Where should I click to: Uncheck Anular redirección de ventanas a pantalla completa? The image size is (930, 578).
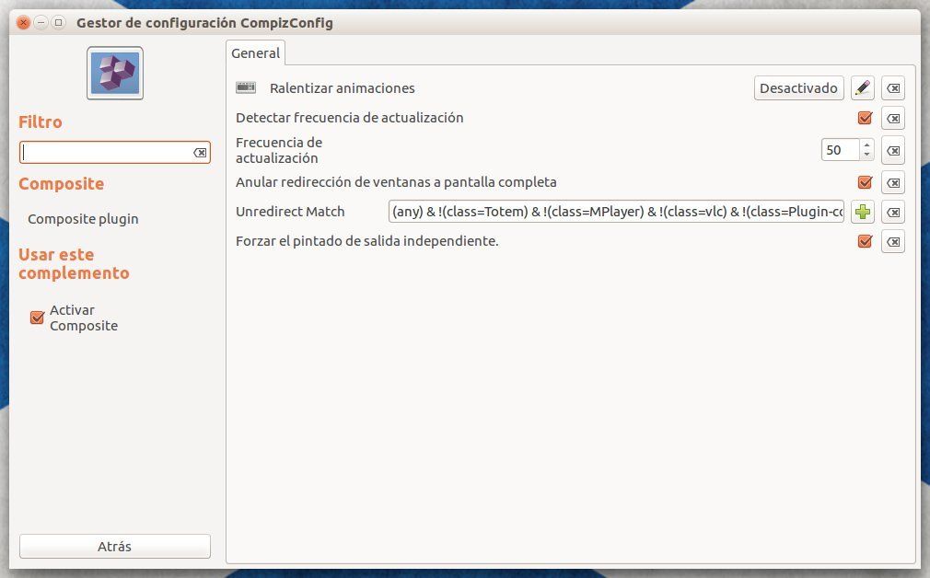865,182
